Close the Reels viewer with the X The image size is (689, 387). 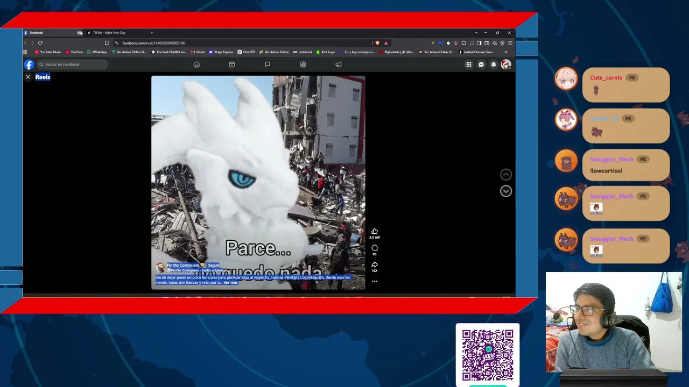click(28, 77)
